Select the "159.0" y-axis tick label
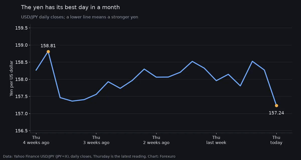The height and width of the screenshot is (160, 301). click(21, 45)
